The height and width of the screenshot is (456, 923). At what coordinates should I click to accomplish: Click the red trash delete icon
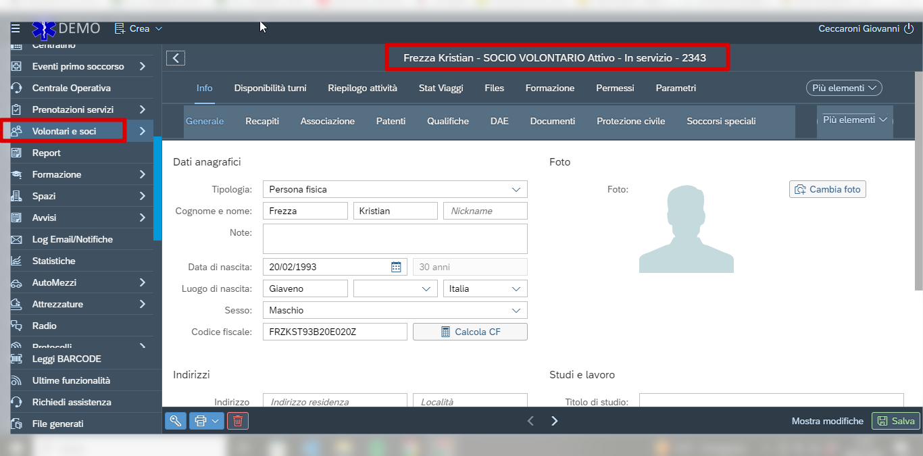click(x=238, y=421)
